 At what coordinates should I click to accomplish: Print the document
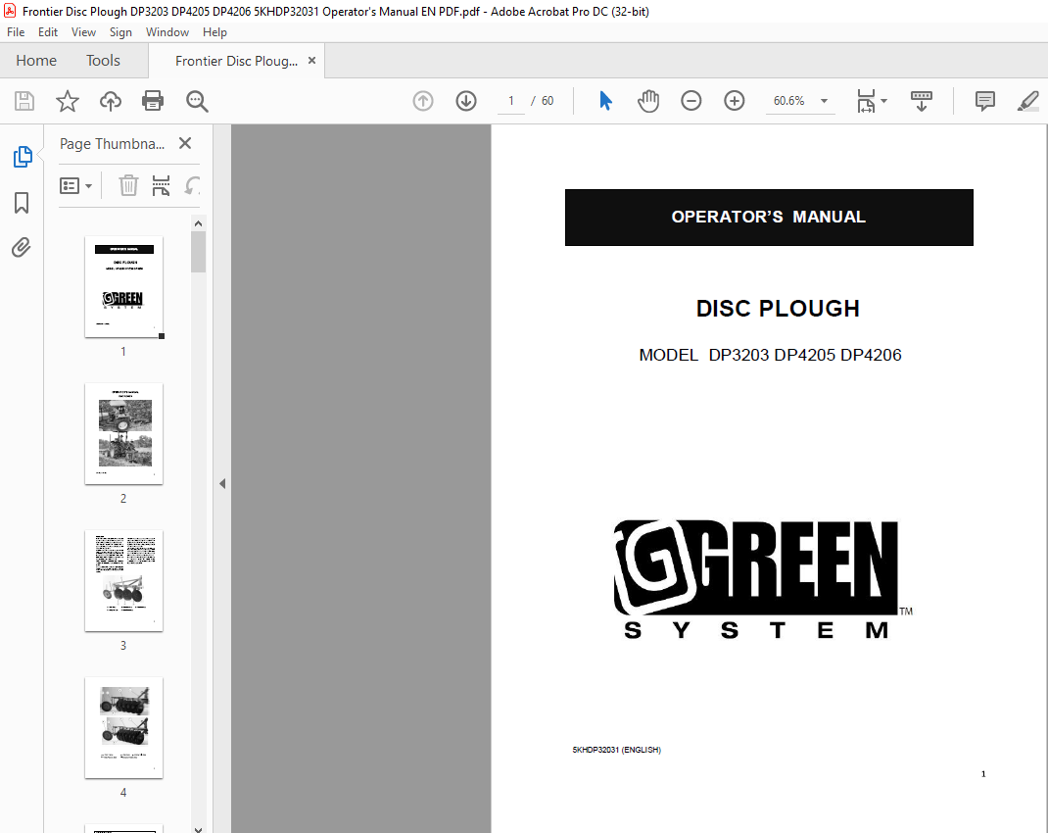pyautogui.click(x=153, y=101)
